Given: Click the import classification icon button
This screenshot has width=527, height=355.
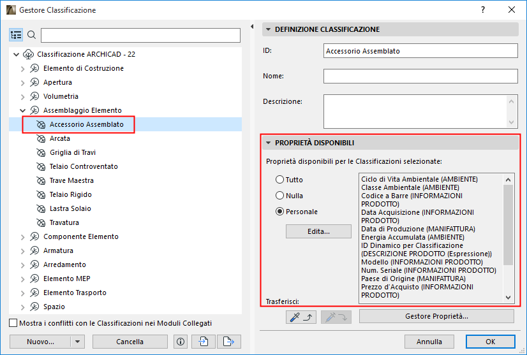Looking at the screenshot, I should coord(204,342).
